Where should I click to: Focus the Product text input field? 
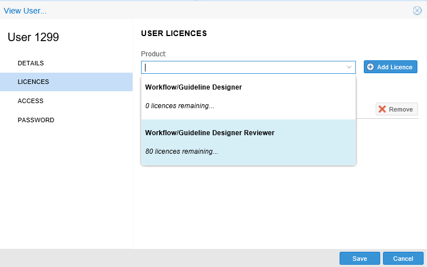243,67
